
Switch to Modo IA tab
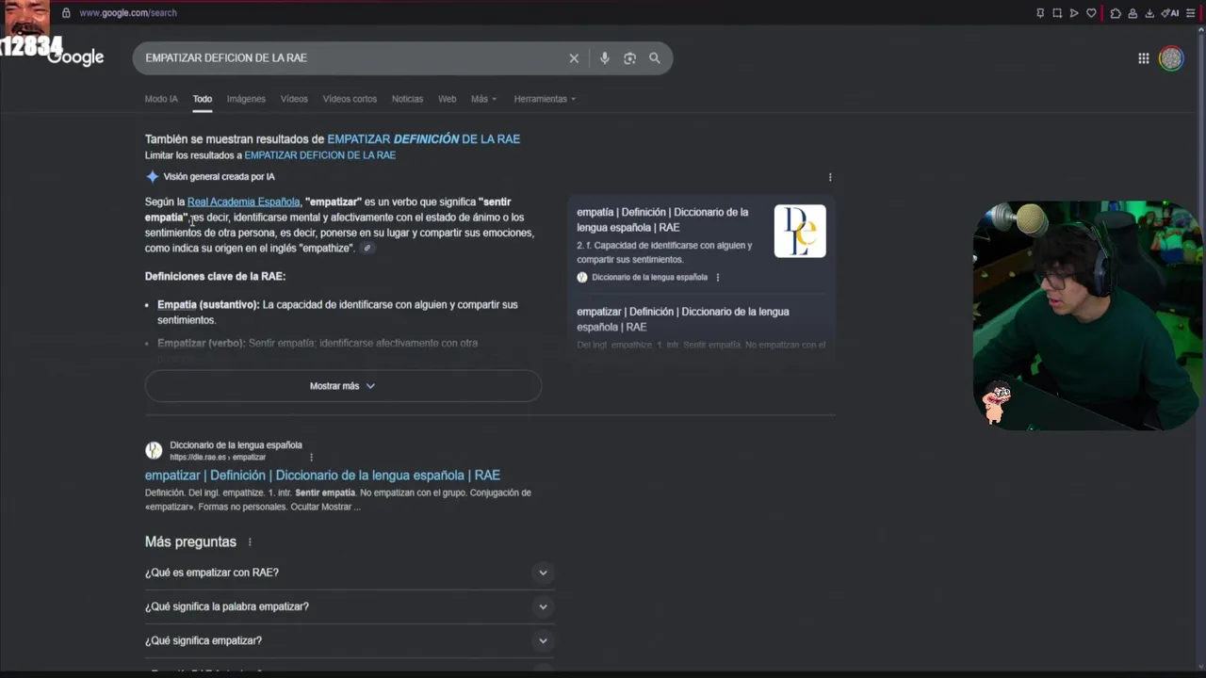161,99
